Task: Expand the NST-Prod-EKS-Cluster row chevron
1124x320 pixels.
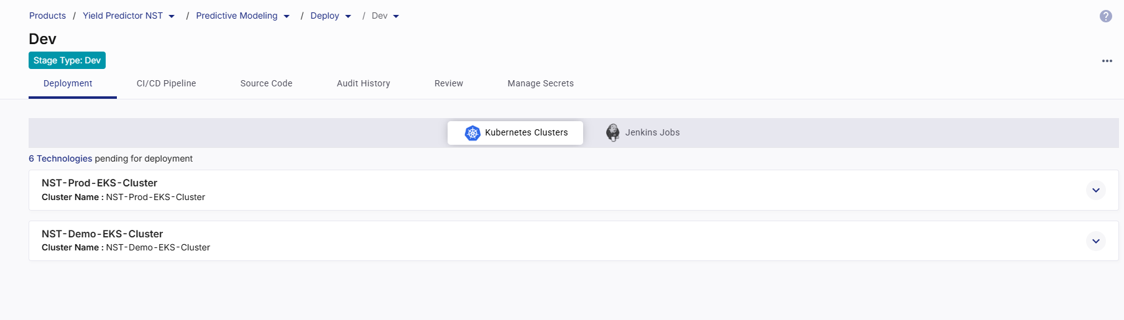Action: point(1095,190)
